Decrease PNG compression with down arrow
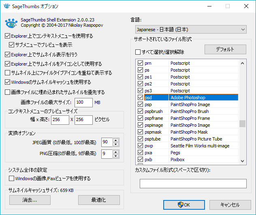This screenshot has width=256, height=215. pyautogui.click(x=115, y=156)
